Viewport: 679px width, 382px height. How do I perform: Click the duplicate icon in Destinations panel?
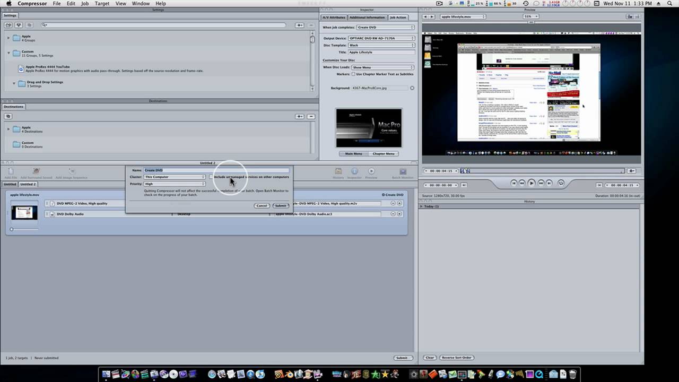tap(8, 116)
